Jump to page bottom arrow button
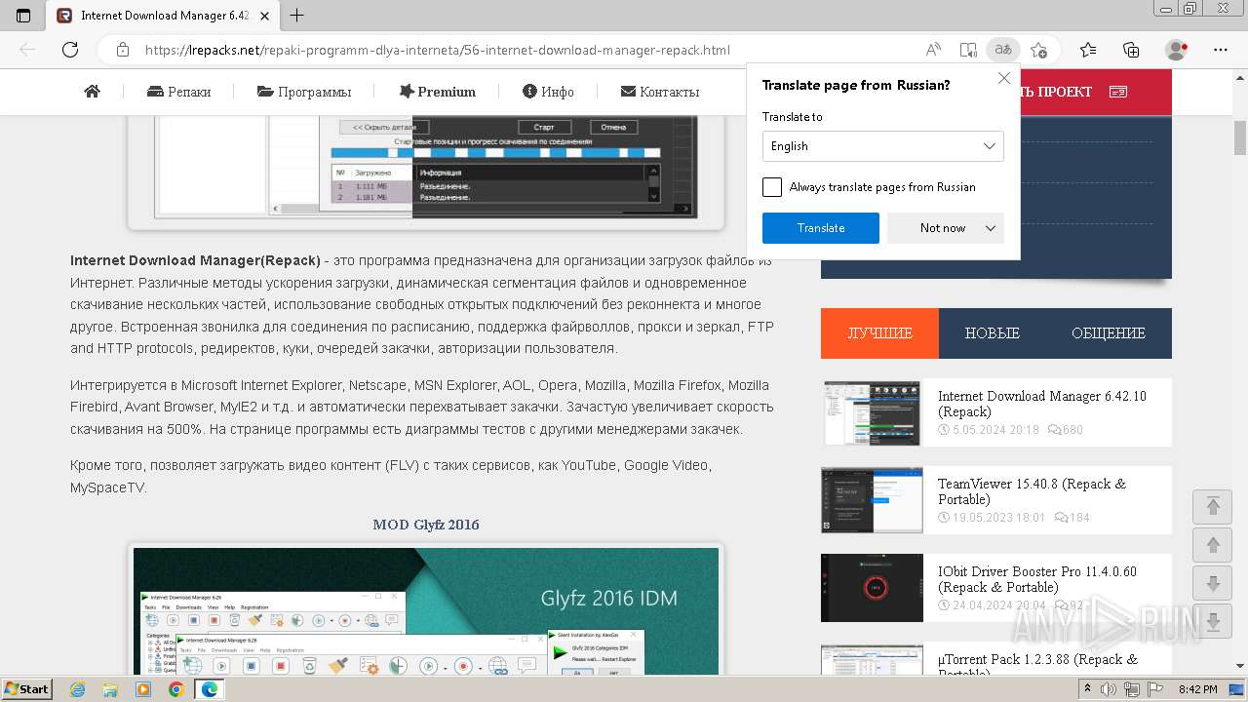 (1213, 622)
